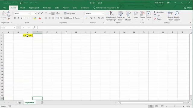The height and width of the screenshot is (108, 193).
Task: Switch to the Copy sheet tab
Action: coord(19,103)
